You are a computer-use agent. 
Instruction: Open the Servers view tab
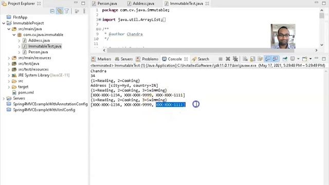124,59
